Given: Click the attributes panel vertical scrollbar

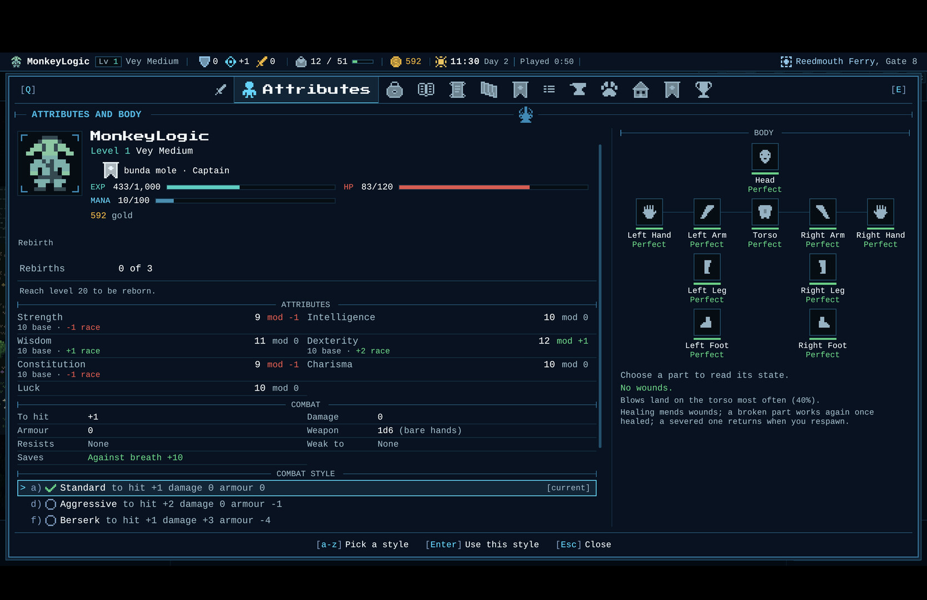Looking at the screenshot, I should point(600,296).
